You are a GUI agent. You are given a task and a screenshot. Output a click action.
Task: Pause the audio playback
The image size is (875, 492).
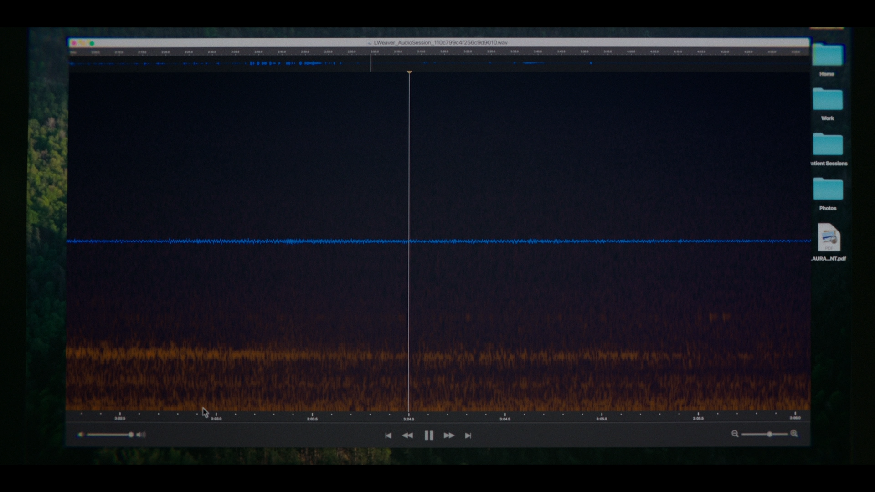click(429, 436)
